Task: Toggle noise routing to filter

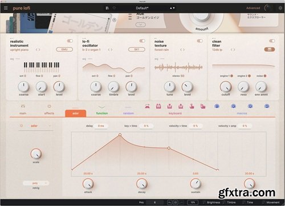Action: pos(265,76)
